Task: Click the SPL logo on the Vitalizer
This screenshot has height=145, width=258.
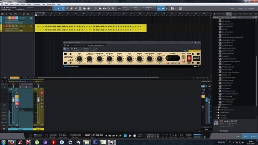Action: tap(196, 58)
